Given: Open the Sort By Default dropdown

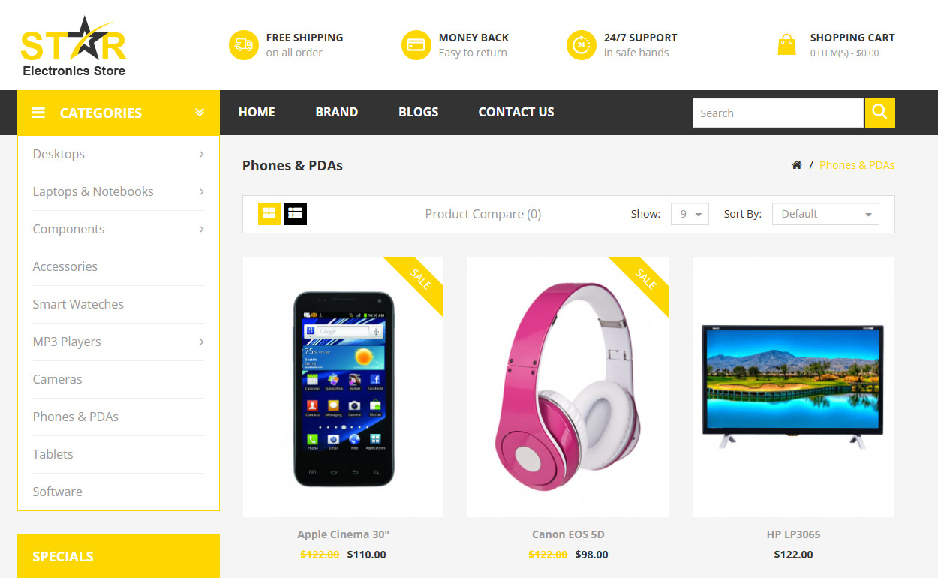Looking at the screenshot, I should (x=825, y=214).
